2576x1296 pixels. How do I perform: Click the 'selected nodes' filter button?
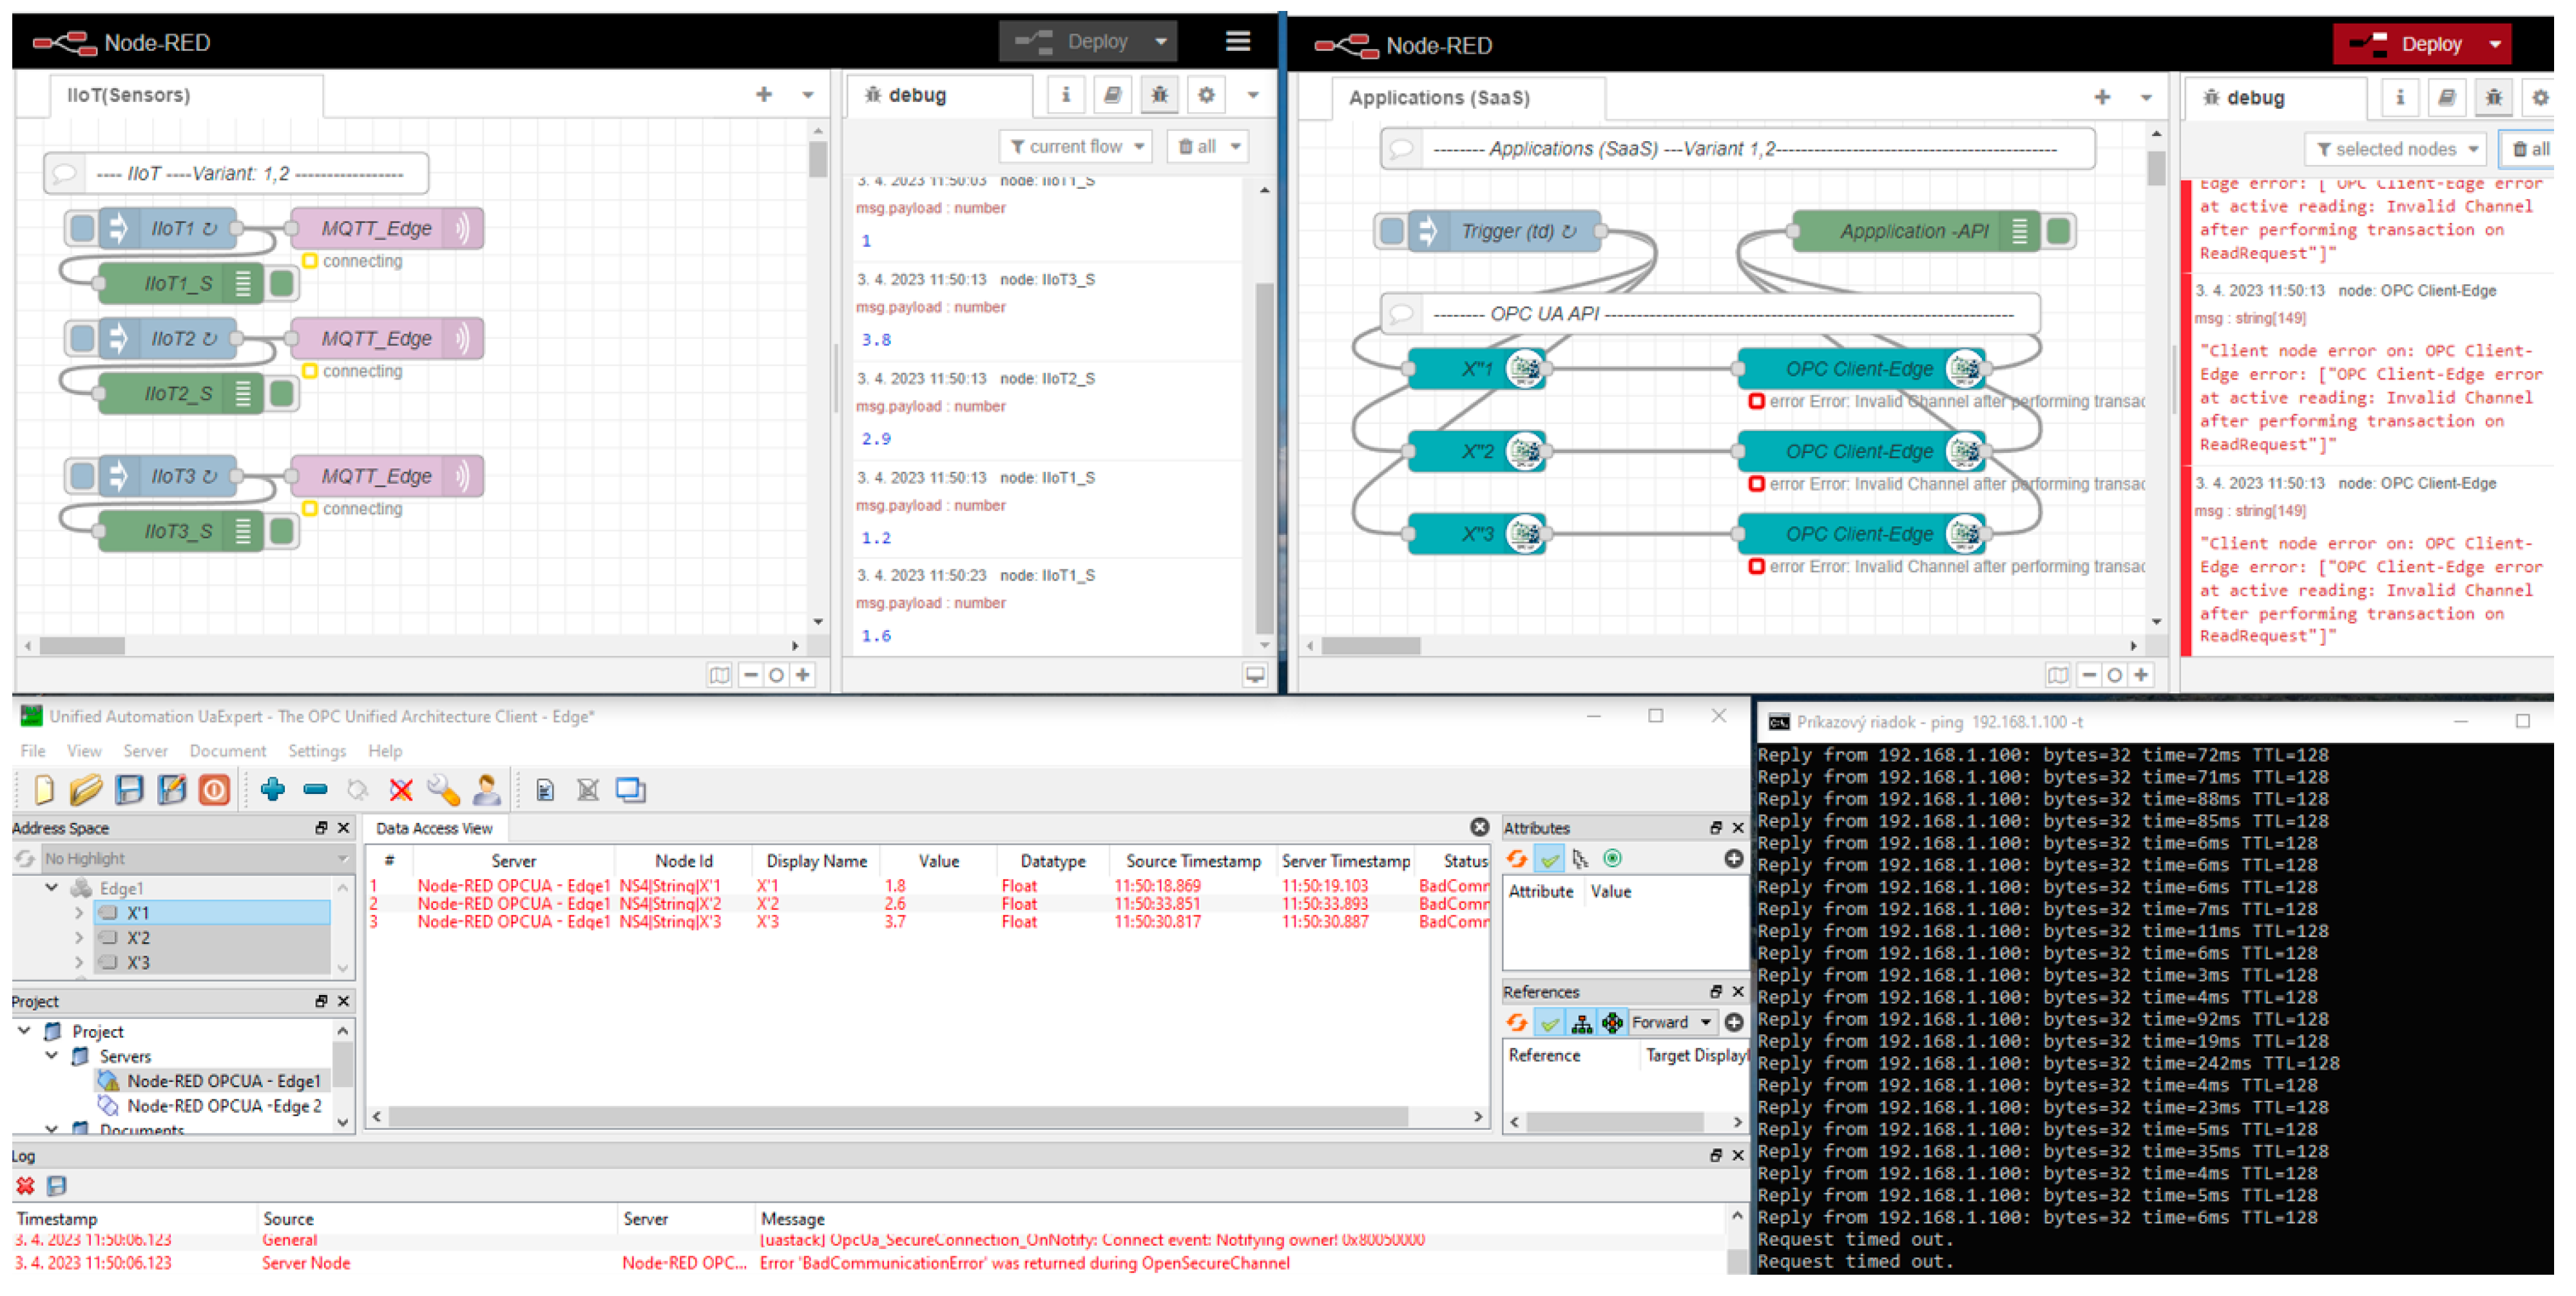(x=2394, y=150)
